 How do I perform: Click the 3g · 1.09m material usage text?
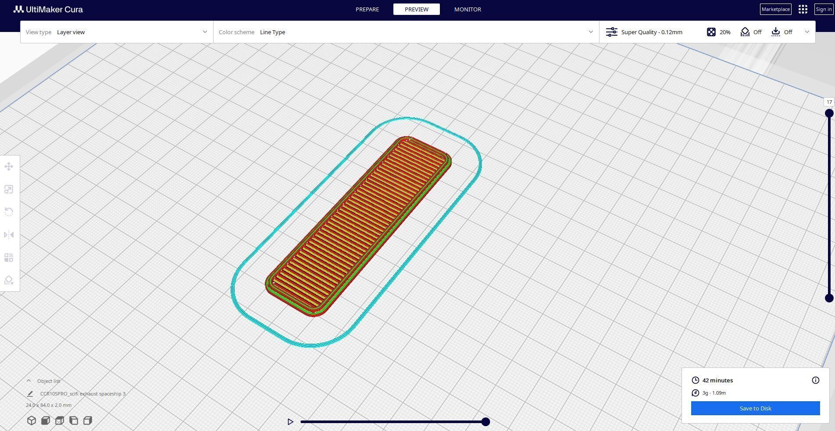tap(714, 393)
